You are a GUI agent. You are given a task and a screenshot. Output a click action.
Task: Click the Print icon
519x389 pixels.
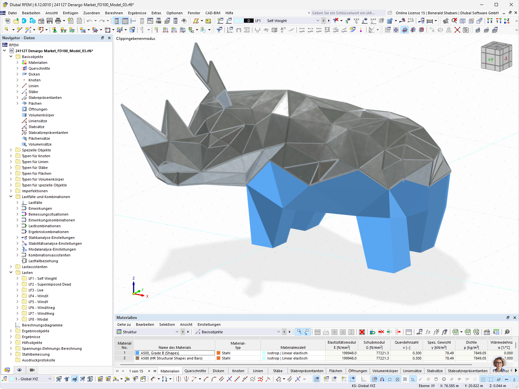click(x=57, y=21)
